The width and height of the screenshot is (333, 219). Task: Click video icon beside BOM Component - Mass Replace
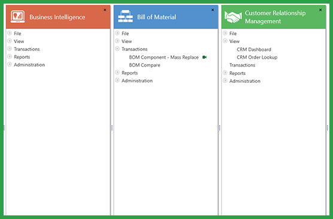coord(204,57)
